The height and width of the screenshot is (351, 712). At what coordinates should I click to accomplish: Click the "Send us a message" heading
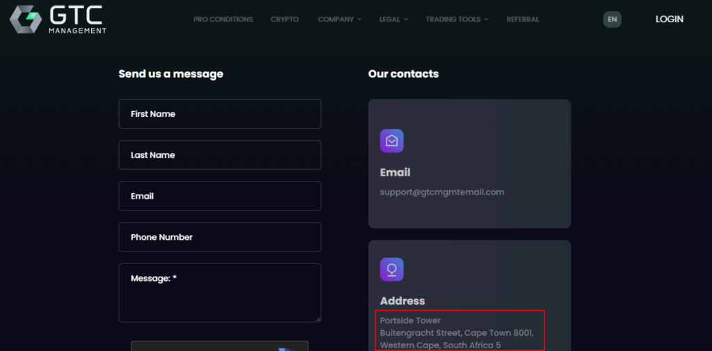pyautogui.click(x=171, y=74)
